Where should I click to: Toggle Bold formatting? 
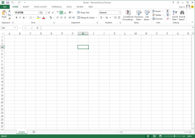[x=16, y=17]
